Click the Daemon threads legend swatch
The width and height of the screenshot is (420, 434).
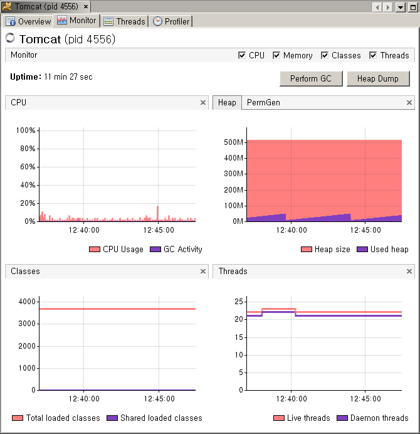point(342,418)
